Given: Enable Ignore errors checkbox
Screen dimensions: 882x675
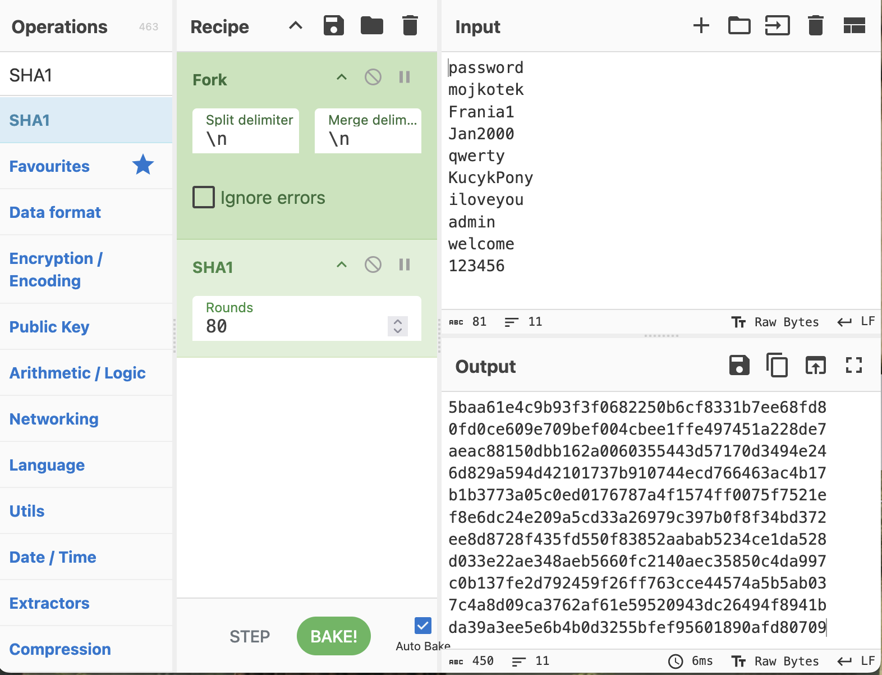Looking at the screenshot, I should (x=204, y=198).
